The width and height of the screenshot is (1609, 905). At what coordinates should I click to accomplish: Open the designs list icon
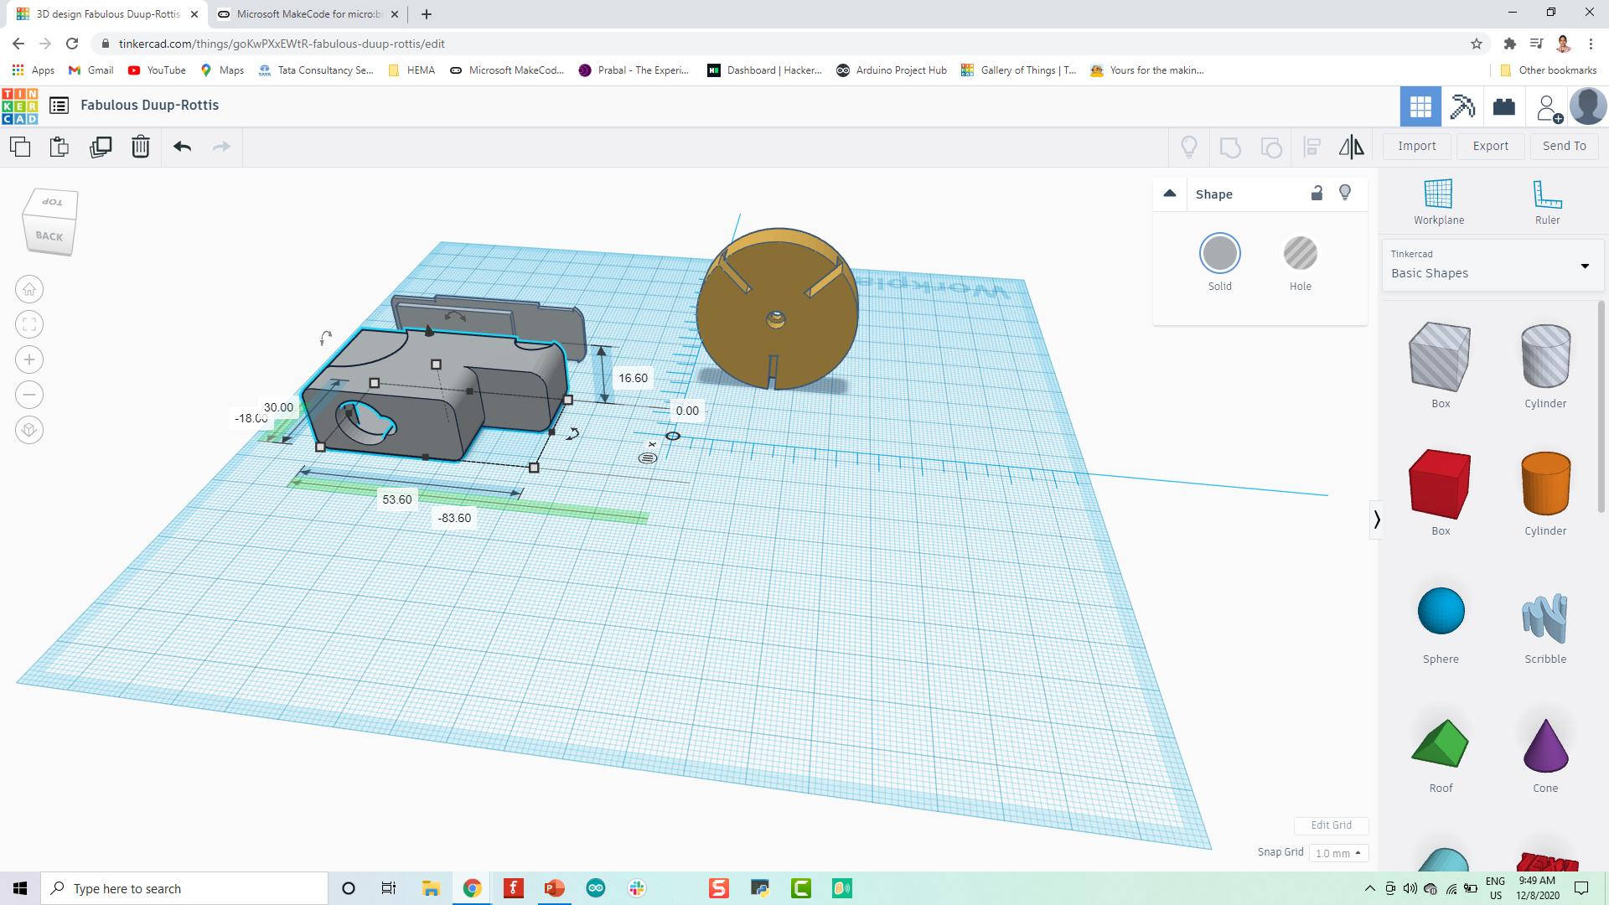coord(59,106)
